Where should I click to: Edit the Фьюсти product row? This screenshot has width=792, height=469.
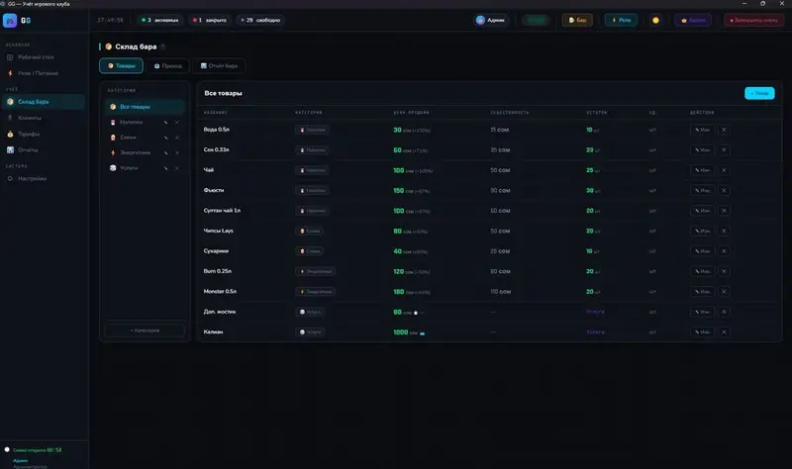pos(702,190)
